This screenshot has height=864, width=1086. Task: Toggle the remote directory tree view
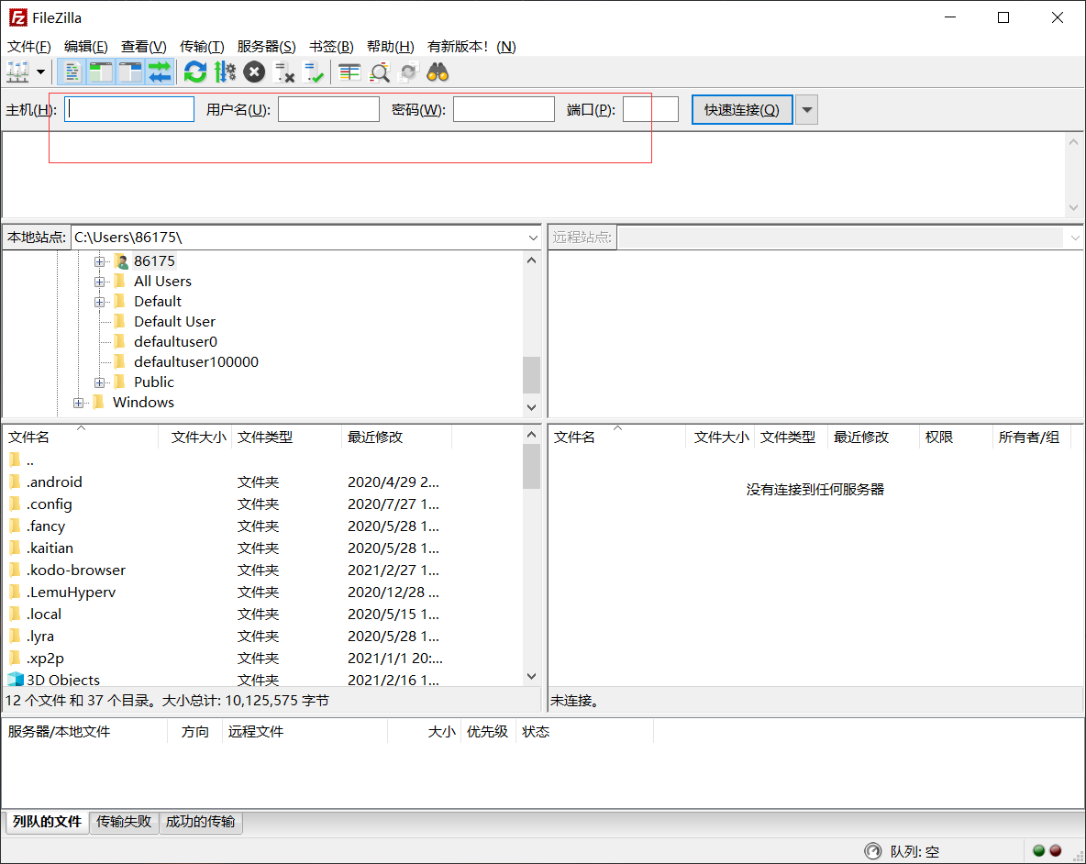coord(130,72)
